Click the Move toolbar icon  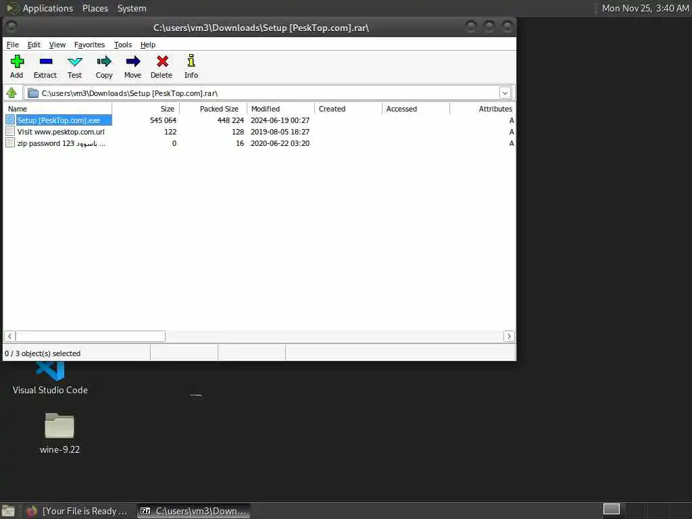coord(133,61)
